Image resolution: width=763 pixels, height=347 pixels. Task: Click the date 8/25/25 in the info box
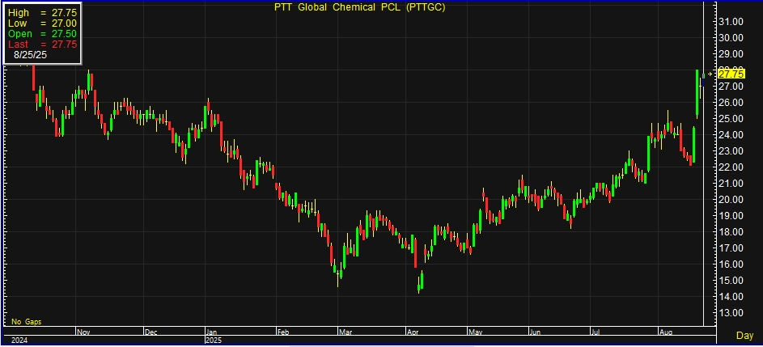pyautogui.click(x=30, y=55)
